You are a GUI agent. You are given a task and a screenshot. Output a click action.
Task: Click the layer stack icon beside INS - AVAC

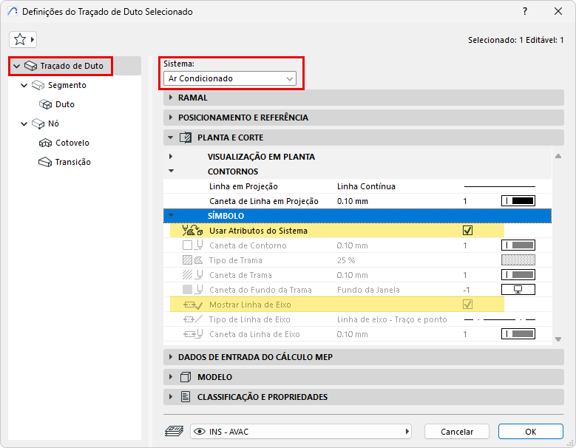(x=174, y=432)
